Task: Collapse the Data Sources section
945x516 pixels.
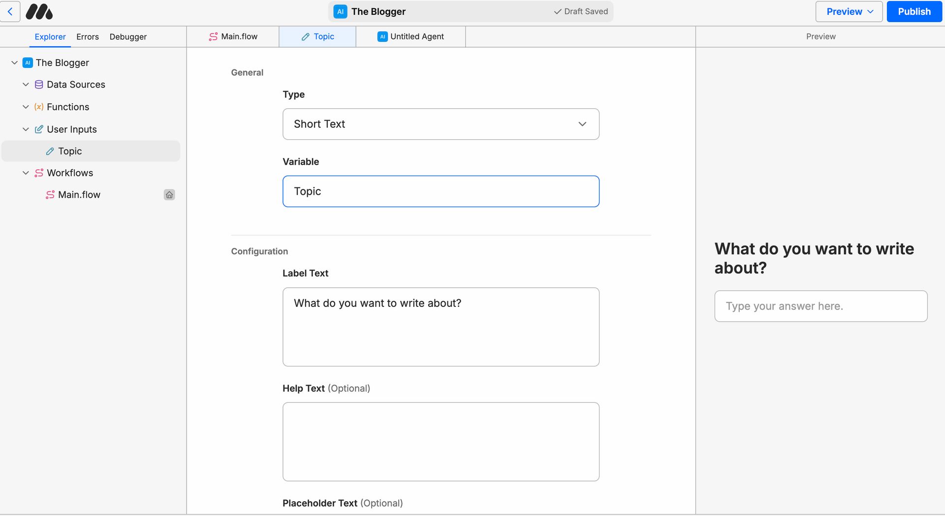Action: point(26,85)
